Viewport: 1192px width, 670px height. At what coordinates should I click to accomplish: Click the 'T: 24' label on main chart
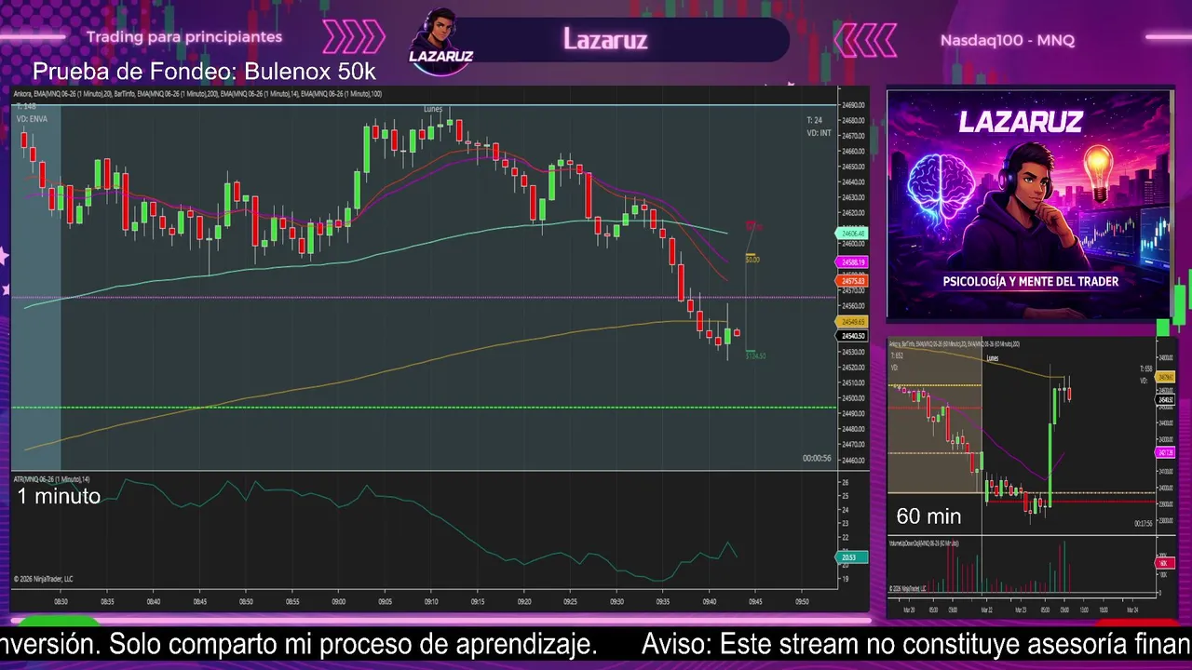click(815, 120)
